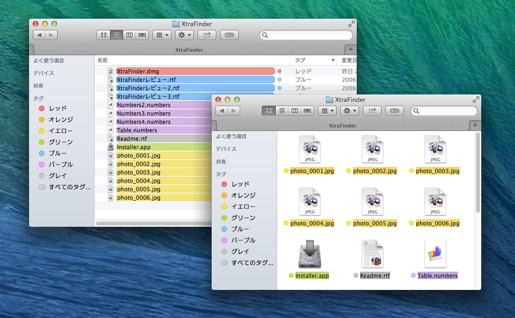The height and width of the screenshot is (318, 515).
Task: Click the edit tags button in rear window
Action: click(x=229, y=35)
